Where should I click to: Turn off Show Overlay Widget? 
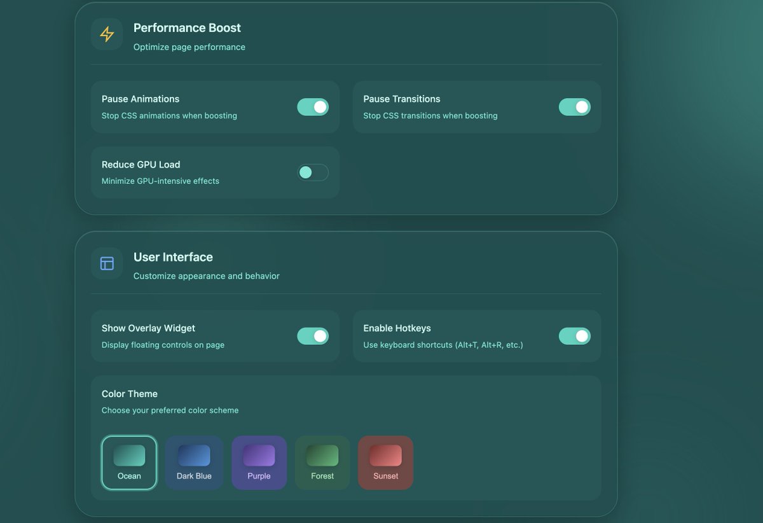pyautogui.click(x=313, y=336)
